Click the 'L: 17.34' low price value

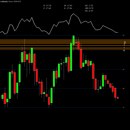68,8
